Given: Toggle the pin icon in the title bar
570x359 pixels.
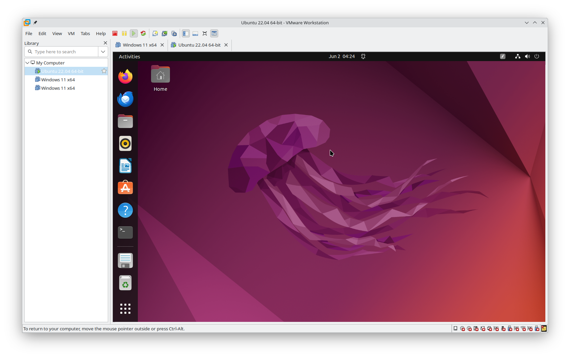Looking at the screenshot, I should 35,23.
